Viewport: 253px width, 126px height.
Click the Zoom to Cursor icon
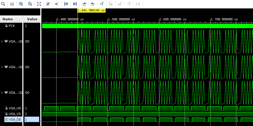coord(48,4)
